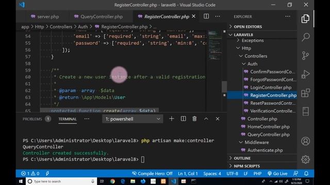Screen dimensions: 330x185
Task: Click the feedback icon in status bar
Action: click(295, 174)
